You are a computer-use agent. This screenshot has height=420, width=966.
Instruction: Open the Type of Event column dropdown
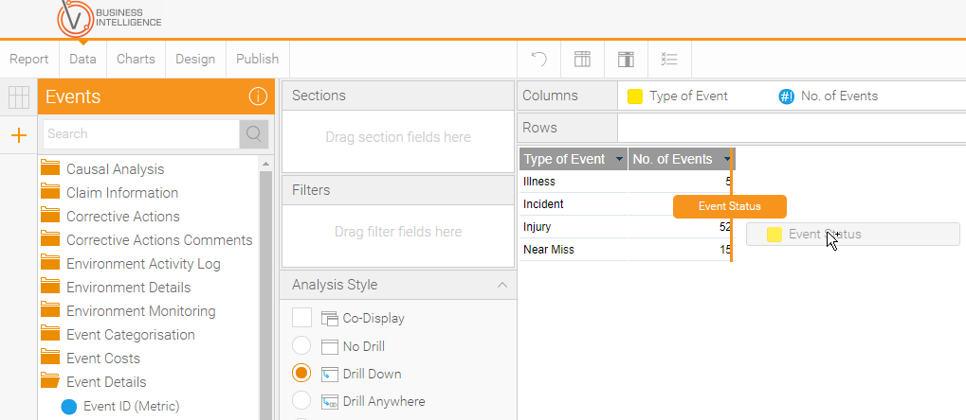coord(618,159)
